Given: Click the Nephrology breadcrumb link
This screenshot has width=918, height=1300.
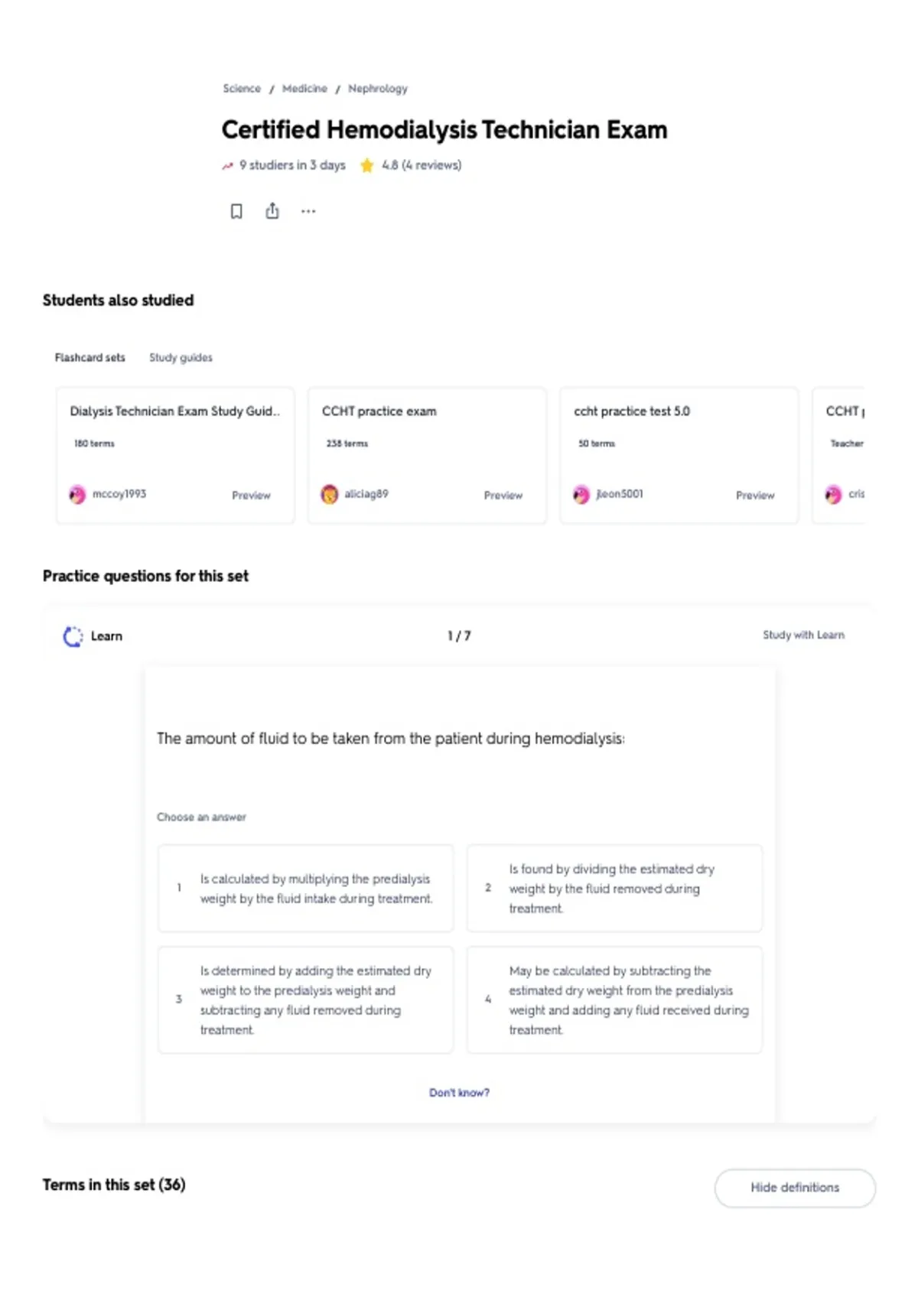Looking at the screenshot, I should pyautogui.click(x=378, y=89).
